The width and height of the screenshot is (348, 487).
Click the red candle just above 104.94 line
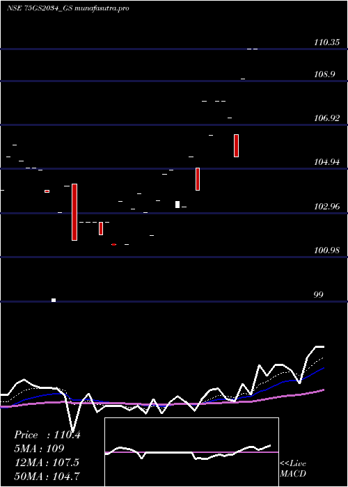(x=236, y=145)
